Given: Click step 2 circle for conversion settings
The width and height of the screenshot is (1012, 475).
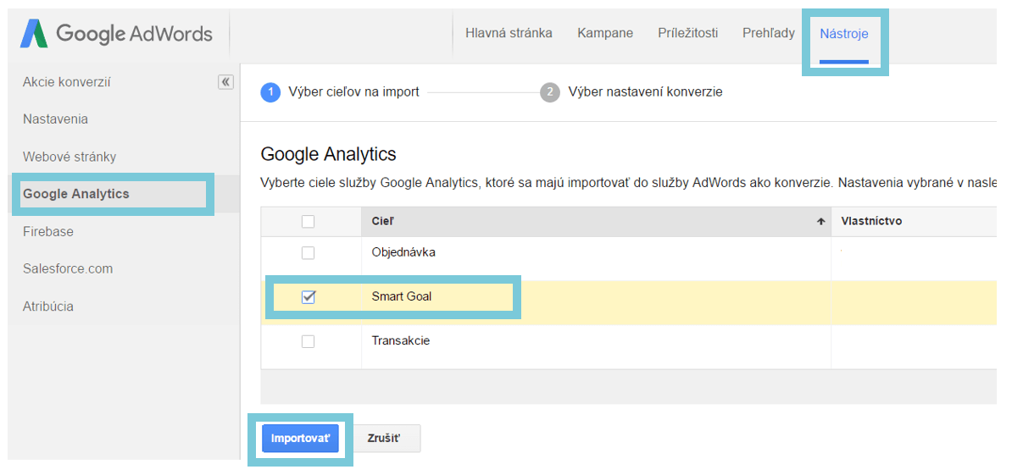Looking at the screenshot, I should coord(550,91).
